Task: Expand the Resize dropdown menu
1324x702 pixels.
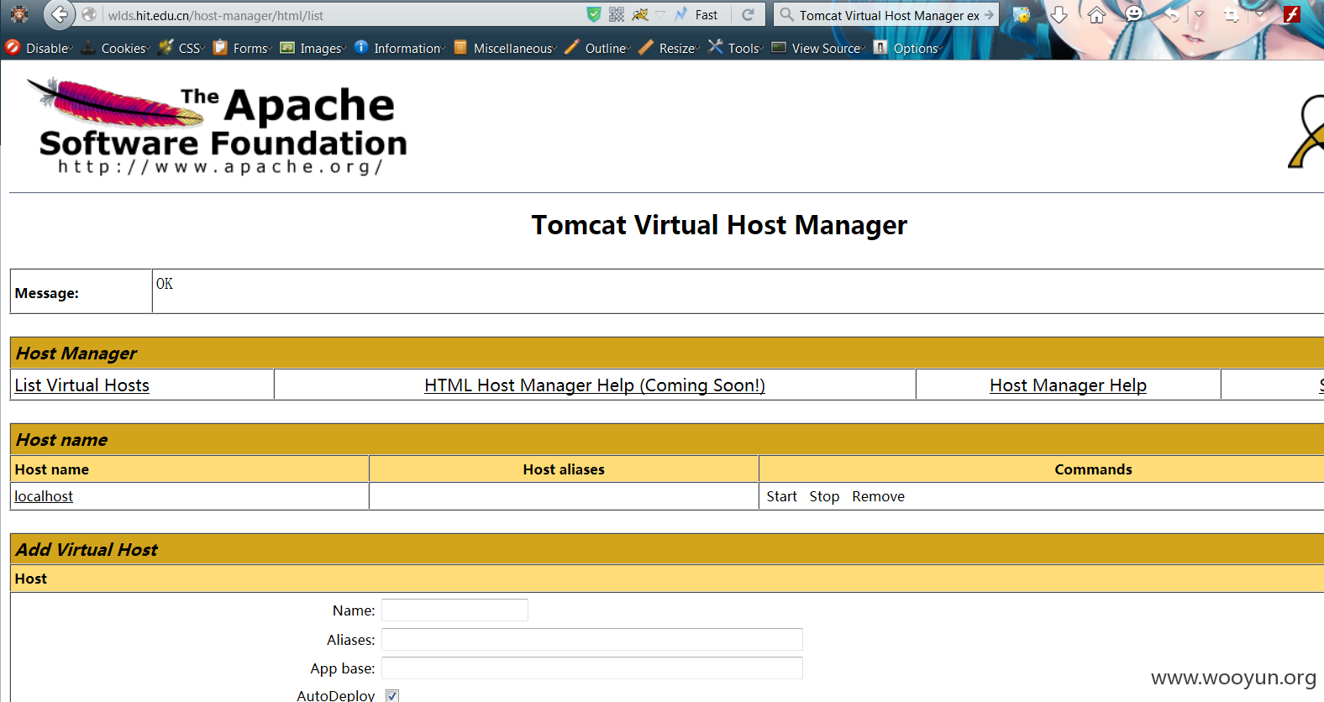Action: click(669, 48)
